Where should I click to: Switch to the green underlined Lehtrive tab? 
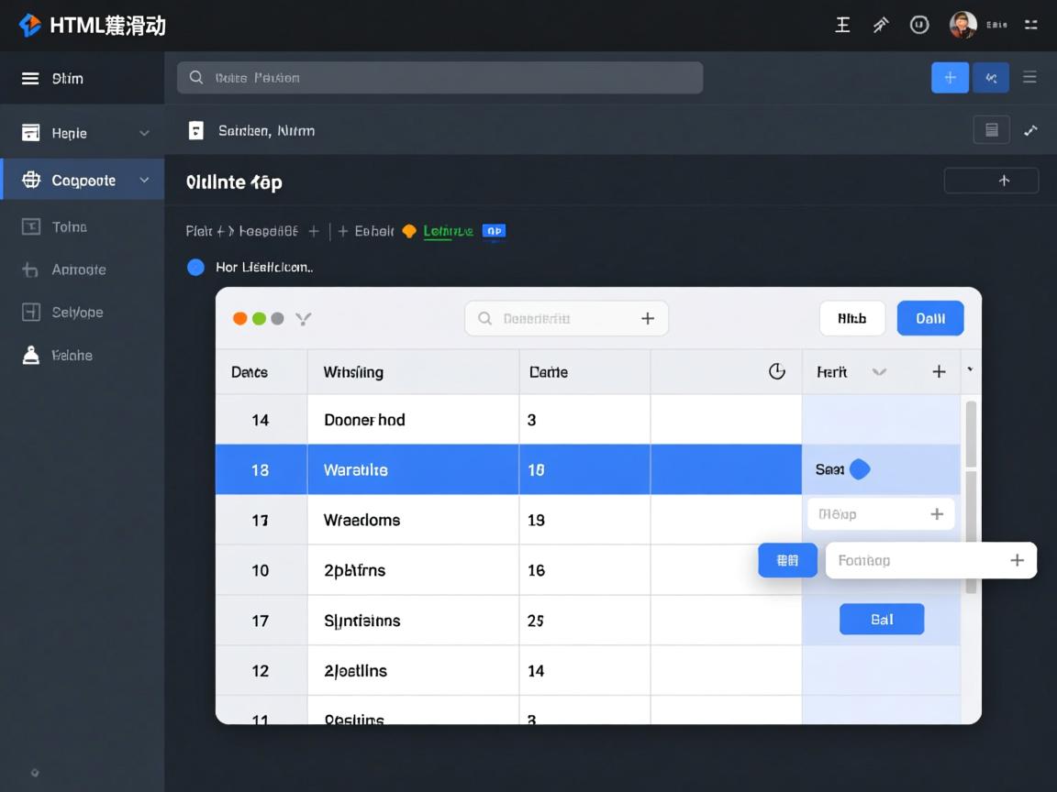click(x=448, y=231)
